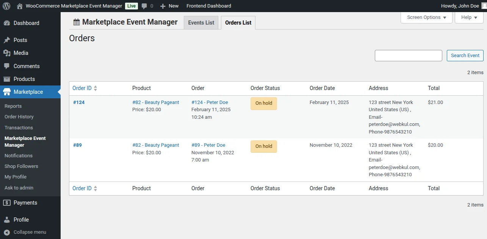Click the comments bubble icon in admin bar
This screenshot has width=487, height=239.
[x=144, y=6]
